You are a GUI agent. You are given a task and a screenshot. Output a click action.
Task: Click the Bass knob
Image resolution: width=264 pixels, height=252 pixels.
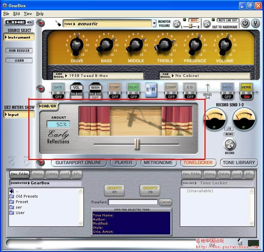tap(106, 45)
